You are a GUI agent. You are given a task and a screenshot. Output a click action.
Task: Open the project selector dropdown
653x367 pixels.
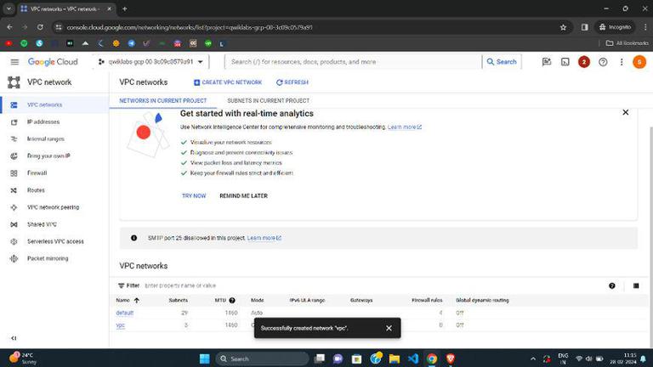coord(151,62)
